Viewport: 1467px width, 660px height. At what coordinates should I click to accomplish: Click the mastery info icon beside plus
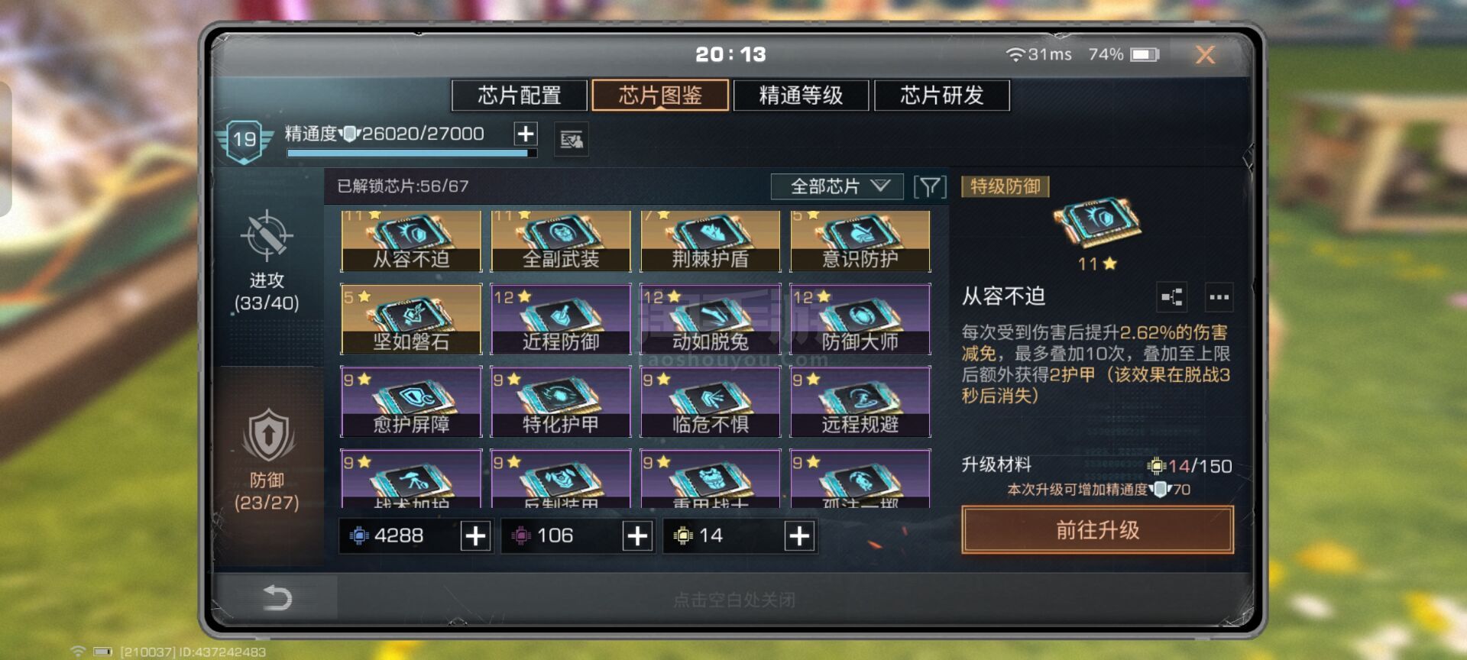(572, 139)
